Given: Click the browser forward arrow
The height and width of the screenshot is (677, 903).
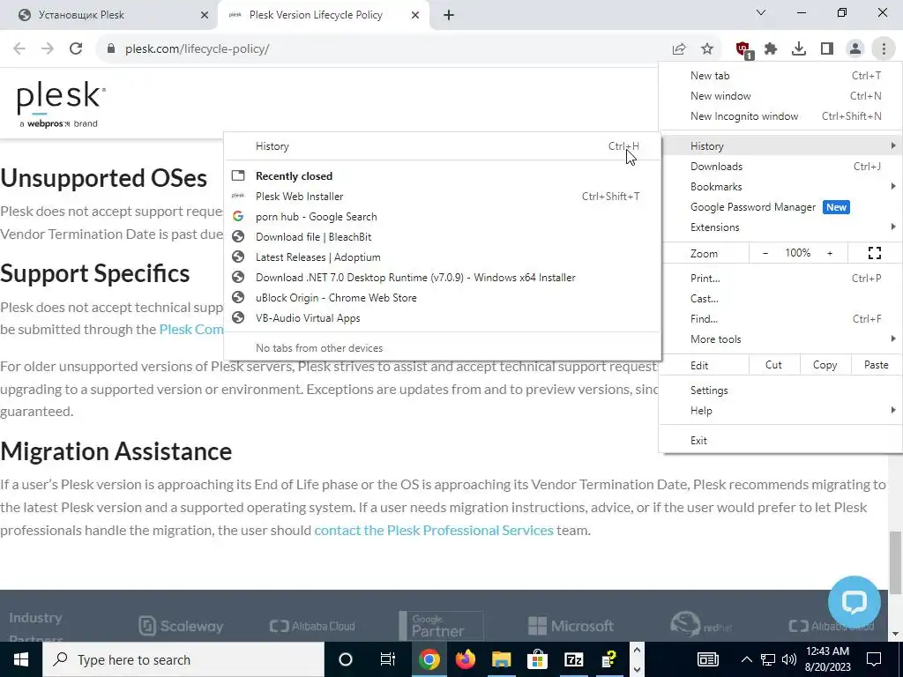Looking at the screenshot, I should pyautogui.click(x=48, y=49).
